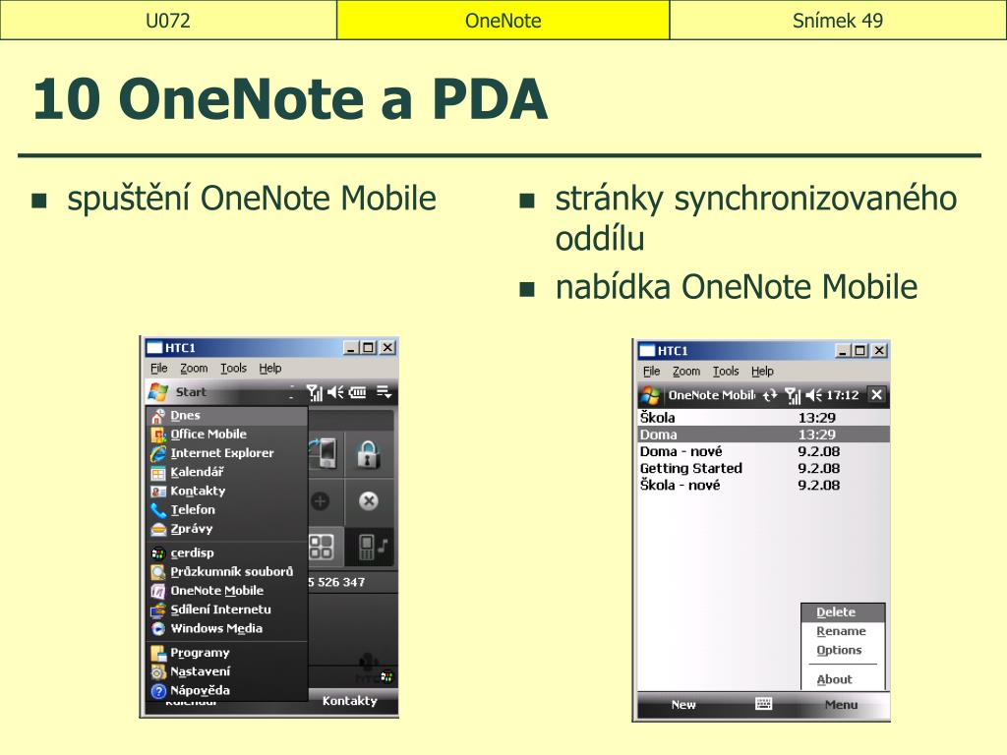
Task: Click the phone sync icon on home screen
Action: (324, 452)
